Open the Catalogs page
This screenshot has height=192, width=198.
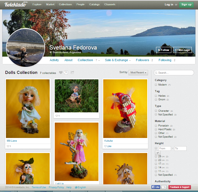tap(94, 5)
